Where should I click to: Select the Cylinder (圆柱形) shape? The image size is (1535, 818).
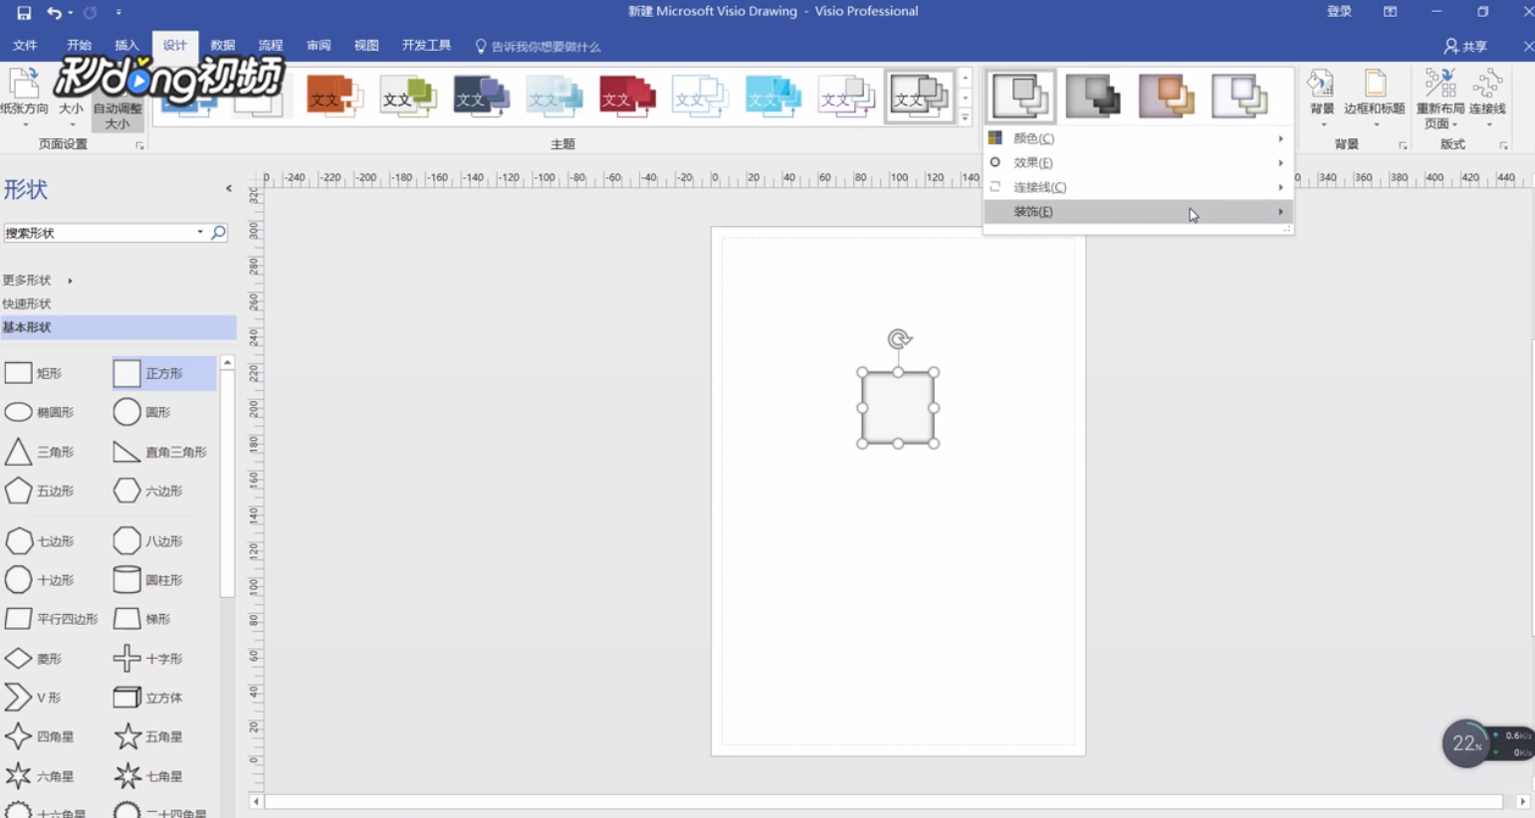tap(149, 580)
